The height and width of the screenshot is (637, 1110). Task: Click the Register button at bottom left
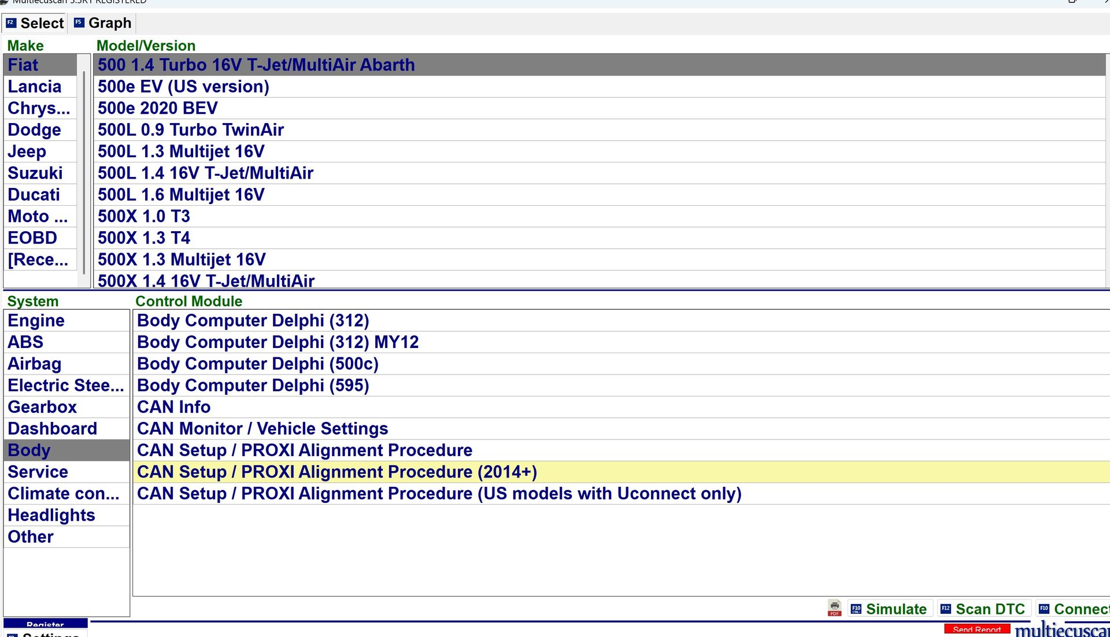[x=45, y=624]
